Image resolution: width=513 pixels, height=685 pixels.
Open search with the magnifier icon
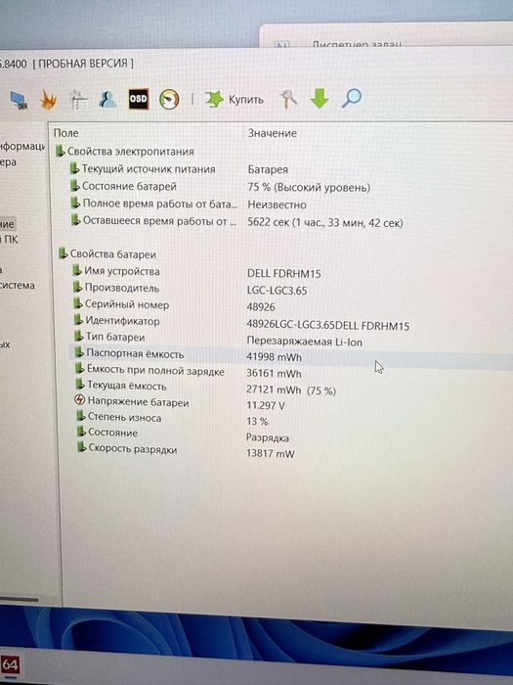(352, 98)
